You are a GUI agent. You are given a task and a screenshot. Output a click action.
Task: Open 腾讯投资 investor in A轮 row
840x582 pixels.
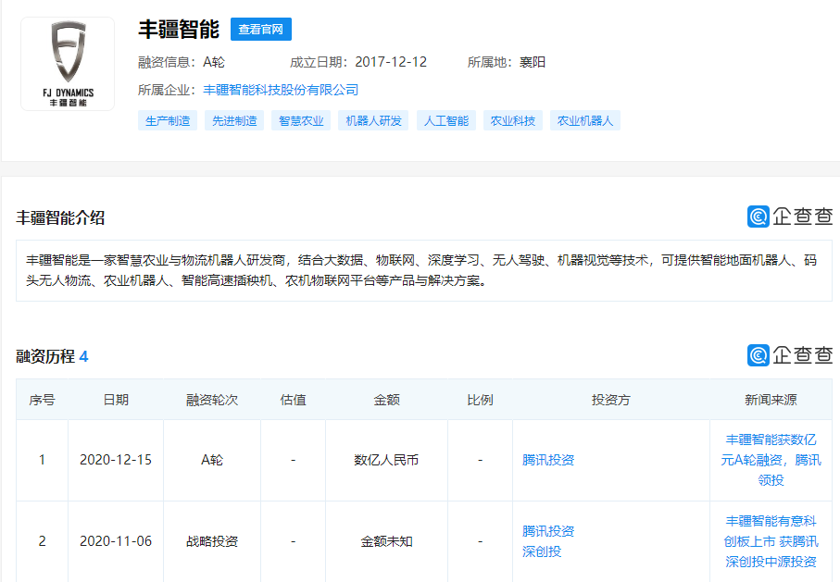[548, 460]
